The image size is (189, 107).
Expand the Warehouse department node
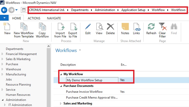coord(2,69)
